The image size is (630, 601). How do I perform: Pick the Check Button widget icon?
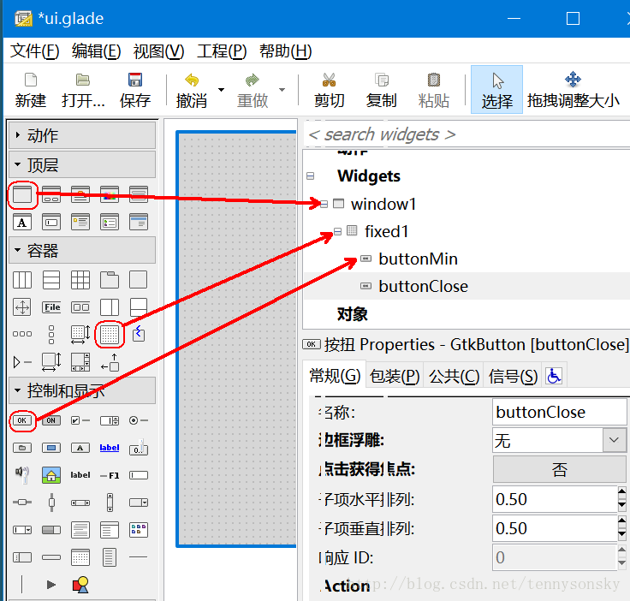pyautogui.click(x=80, y=420)
